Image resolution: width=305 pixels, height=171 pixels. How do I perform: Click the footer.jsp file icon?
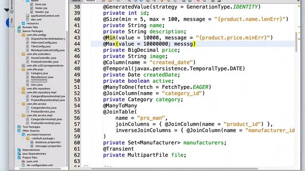coord(32,8)
